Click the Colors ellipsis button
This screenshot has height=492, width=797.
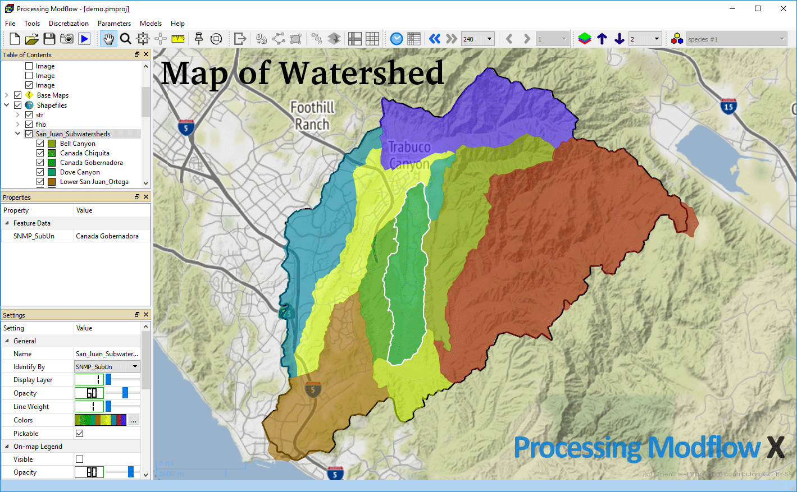pos(134,420)
